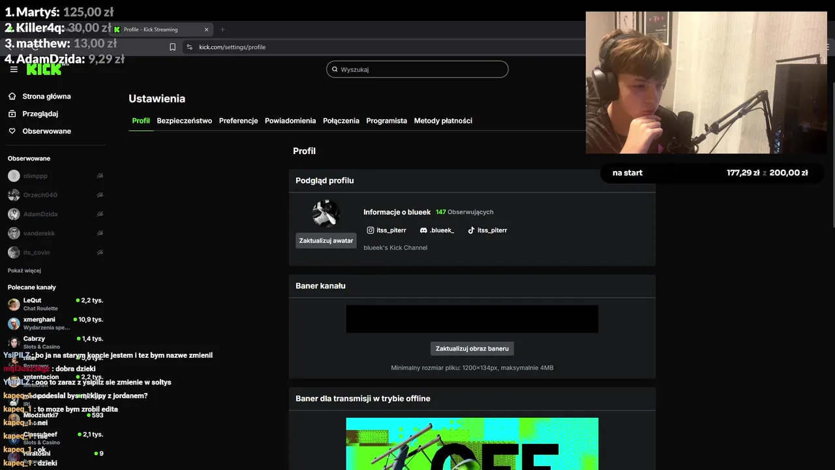Click the Zaktualizuj awatar button
The image size is (835, 470).
pyautogui.click(x=326, y=241)
